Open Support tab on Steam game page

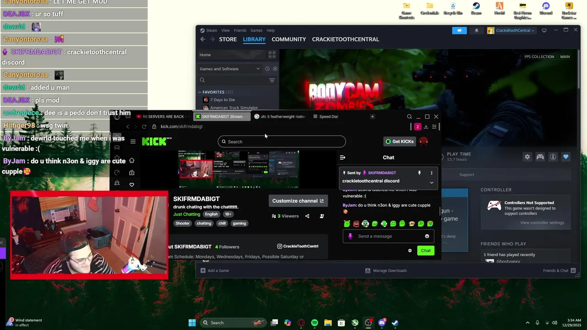[x=466, y=175]
